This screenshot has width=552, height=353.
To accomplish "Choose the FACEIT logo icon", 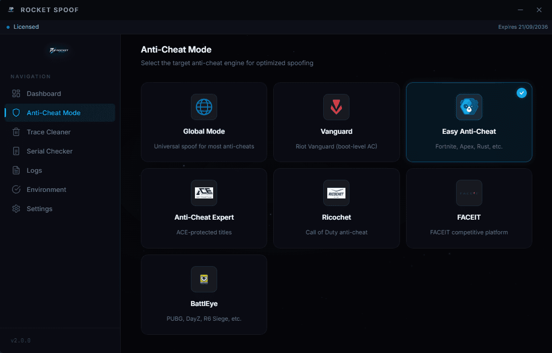I will [469, 193].
